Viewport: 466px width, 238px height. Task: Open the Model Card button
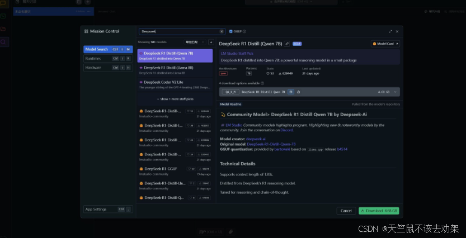tap(385, 44)
